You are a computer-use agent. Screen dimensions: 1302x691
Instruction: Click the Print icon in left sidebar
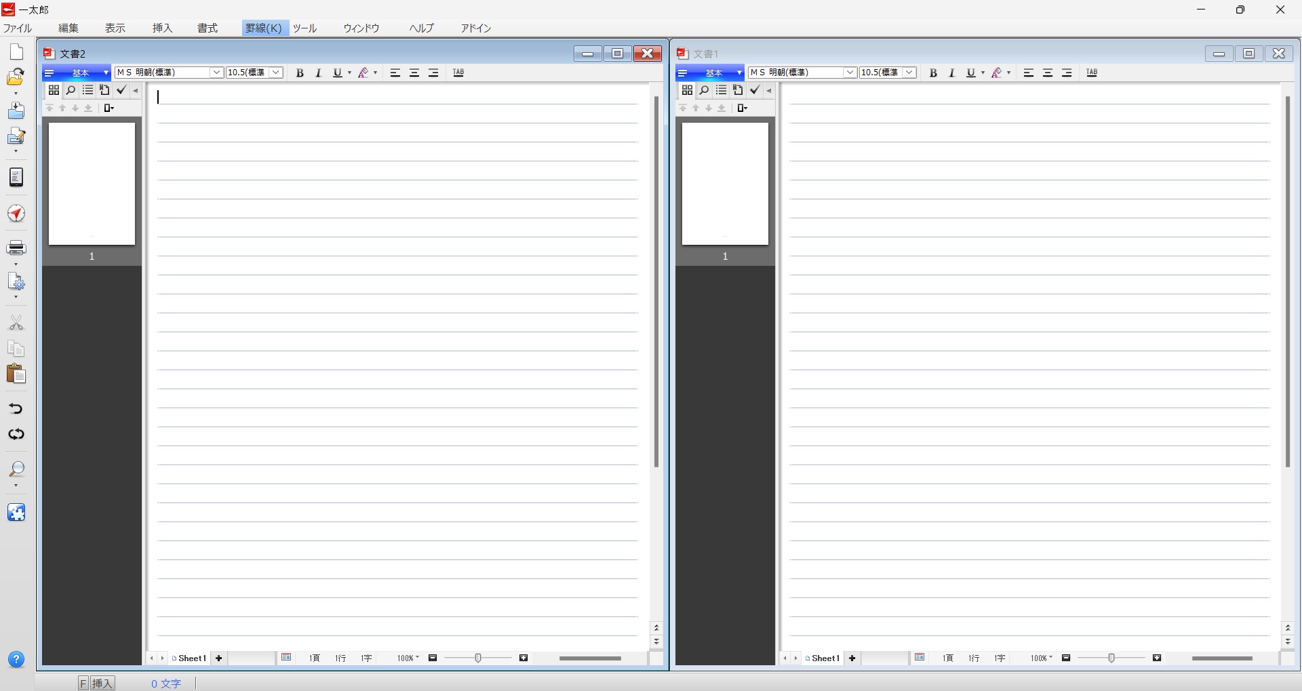[16, 247]
